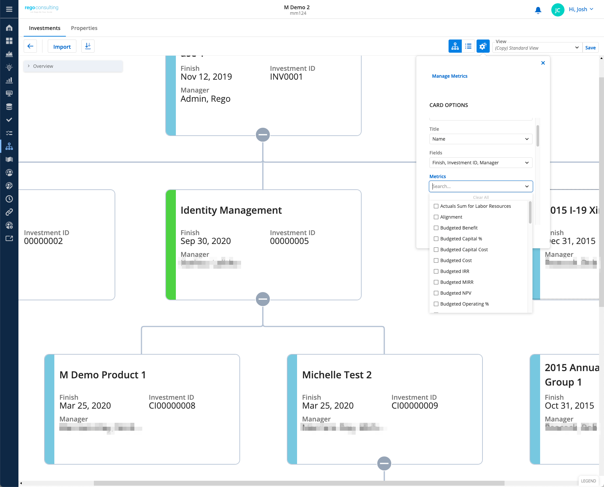Check Actuals Sum for Labor Resources
Screen dimensions: 604x487
(x=436, y=206)
